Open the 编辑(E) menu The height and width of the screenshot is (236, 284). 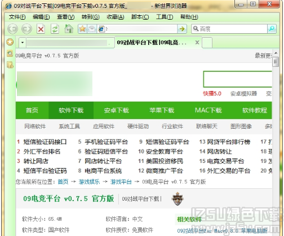pyautogui.click(x=41, y=17)
